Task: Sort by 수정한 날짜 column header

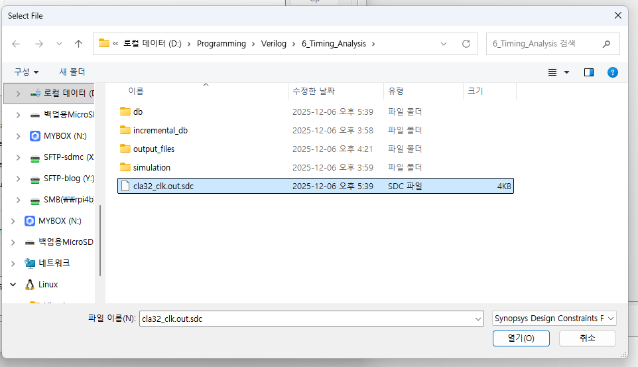Action: click(313, 91)
